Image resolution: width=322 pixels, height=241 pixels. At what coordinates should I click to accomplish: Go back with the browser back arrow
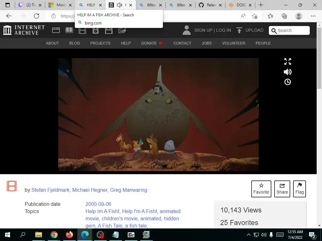point(8,16)
